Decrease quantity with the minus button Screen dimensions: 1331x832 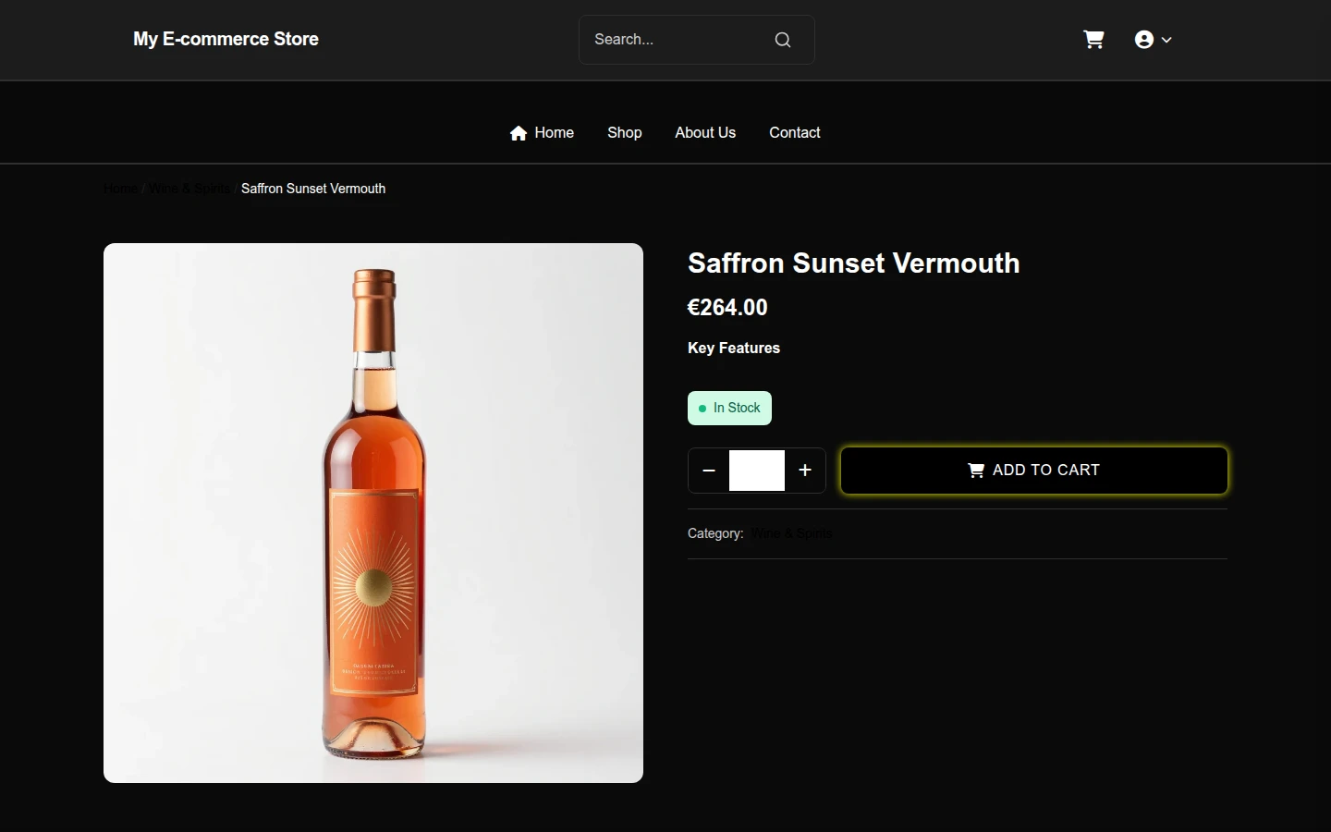(x=709, y=471)
